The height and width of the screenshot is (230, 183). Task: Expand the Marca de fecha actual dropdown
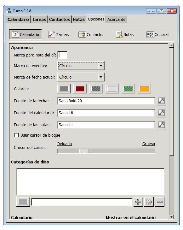click(81, 77)
